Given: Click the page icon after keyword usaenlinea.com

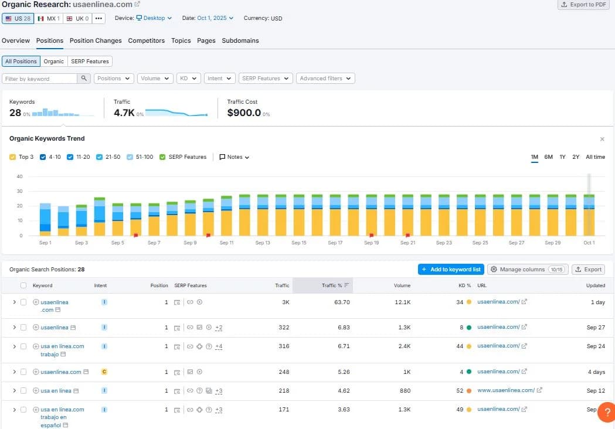Looking at the screenshot, I should pyautogui.click(x=86, y=372).
